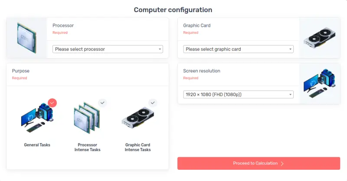
Task: Choose the General Tasks label
Action: click(x=37, y=145)
